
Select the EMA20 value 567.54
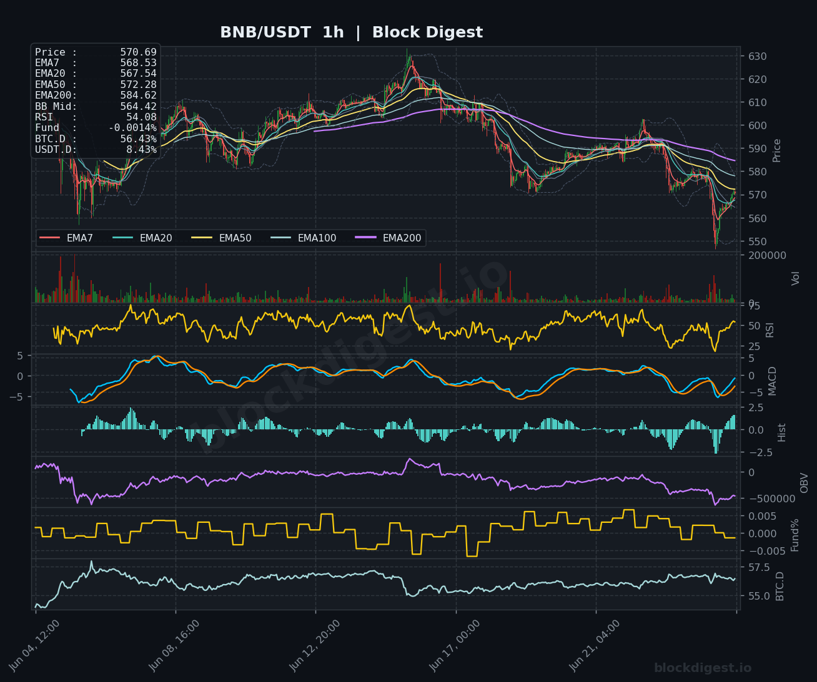click(x=139, y=74)
